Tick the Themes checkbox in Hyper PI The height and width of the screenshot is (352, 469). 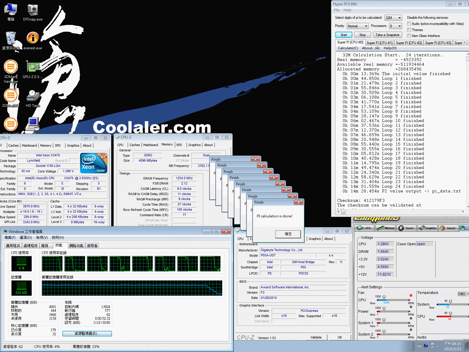[409, 30]
